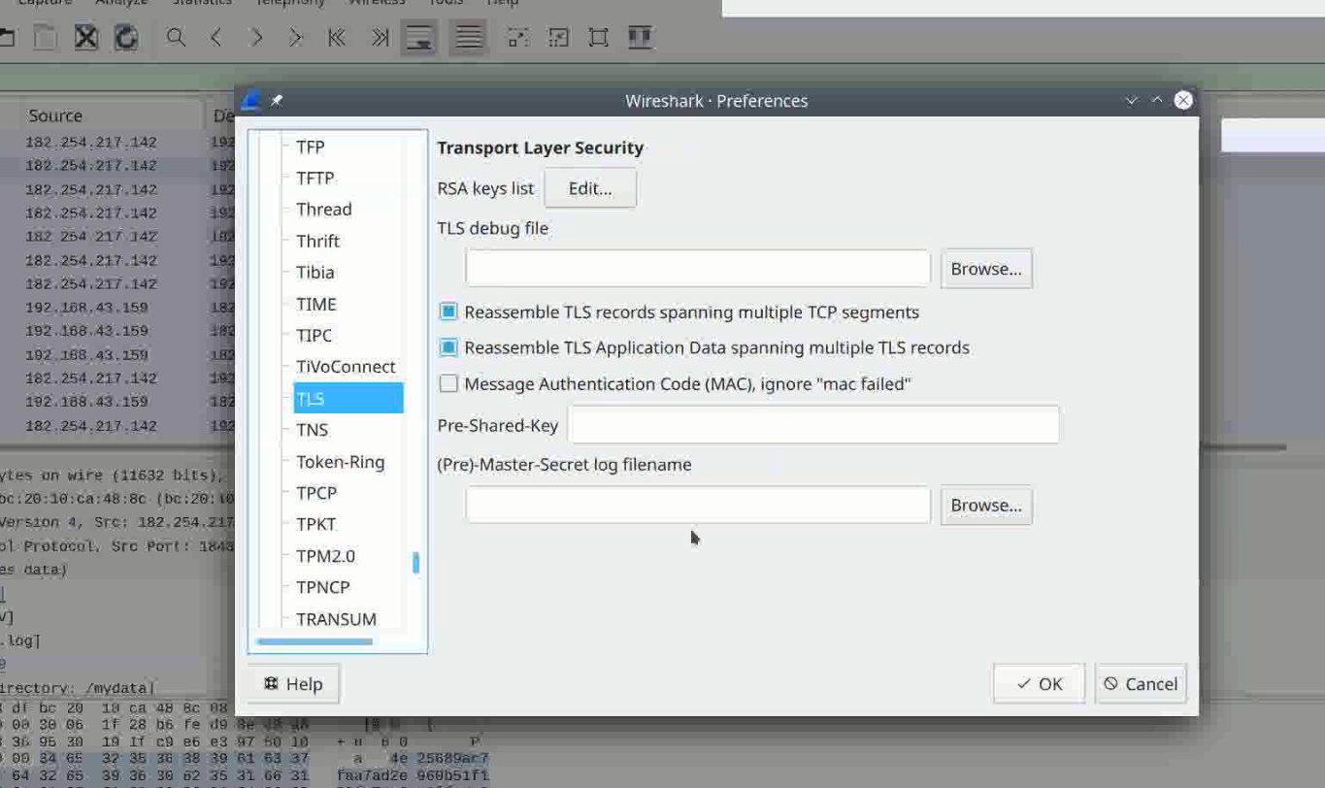Choose Tibia protocol preferences
Image resolution: width=1325 pixels, height=788 pixels.
pos(315,272)
